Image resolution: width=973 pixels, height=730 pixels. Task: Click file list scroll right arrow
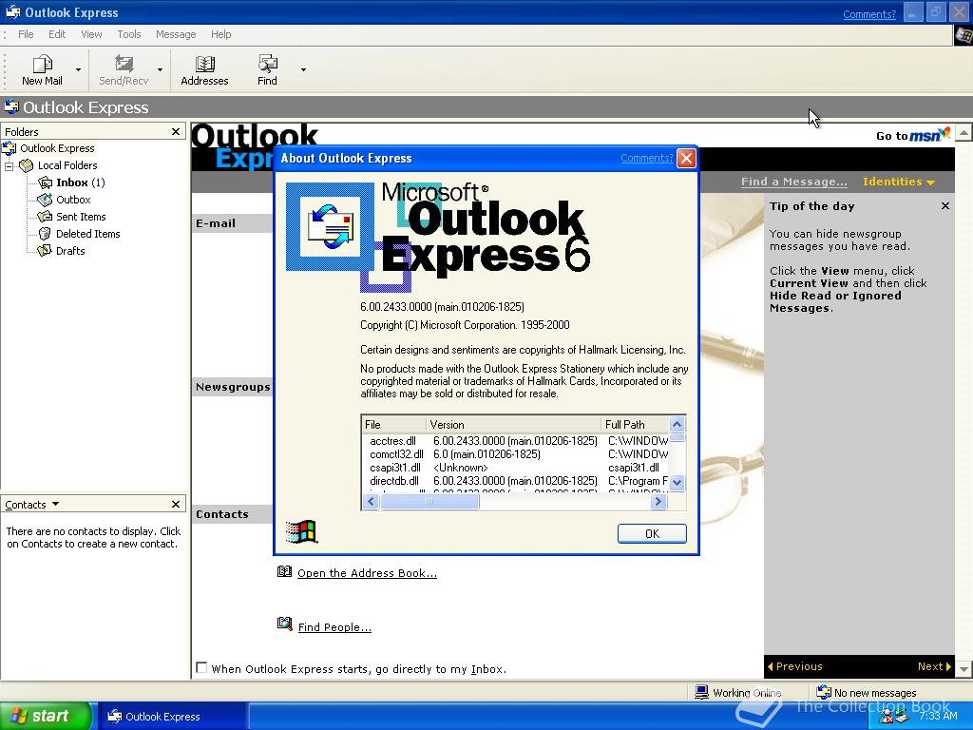[658, 502]
